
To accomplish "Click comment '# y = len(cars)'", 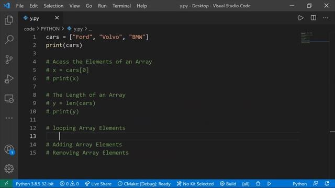I will (x=71, y=103).
